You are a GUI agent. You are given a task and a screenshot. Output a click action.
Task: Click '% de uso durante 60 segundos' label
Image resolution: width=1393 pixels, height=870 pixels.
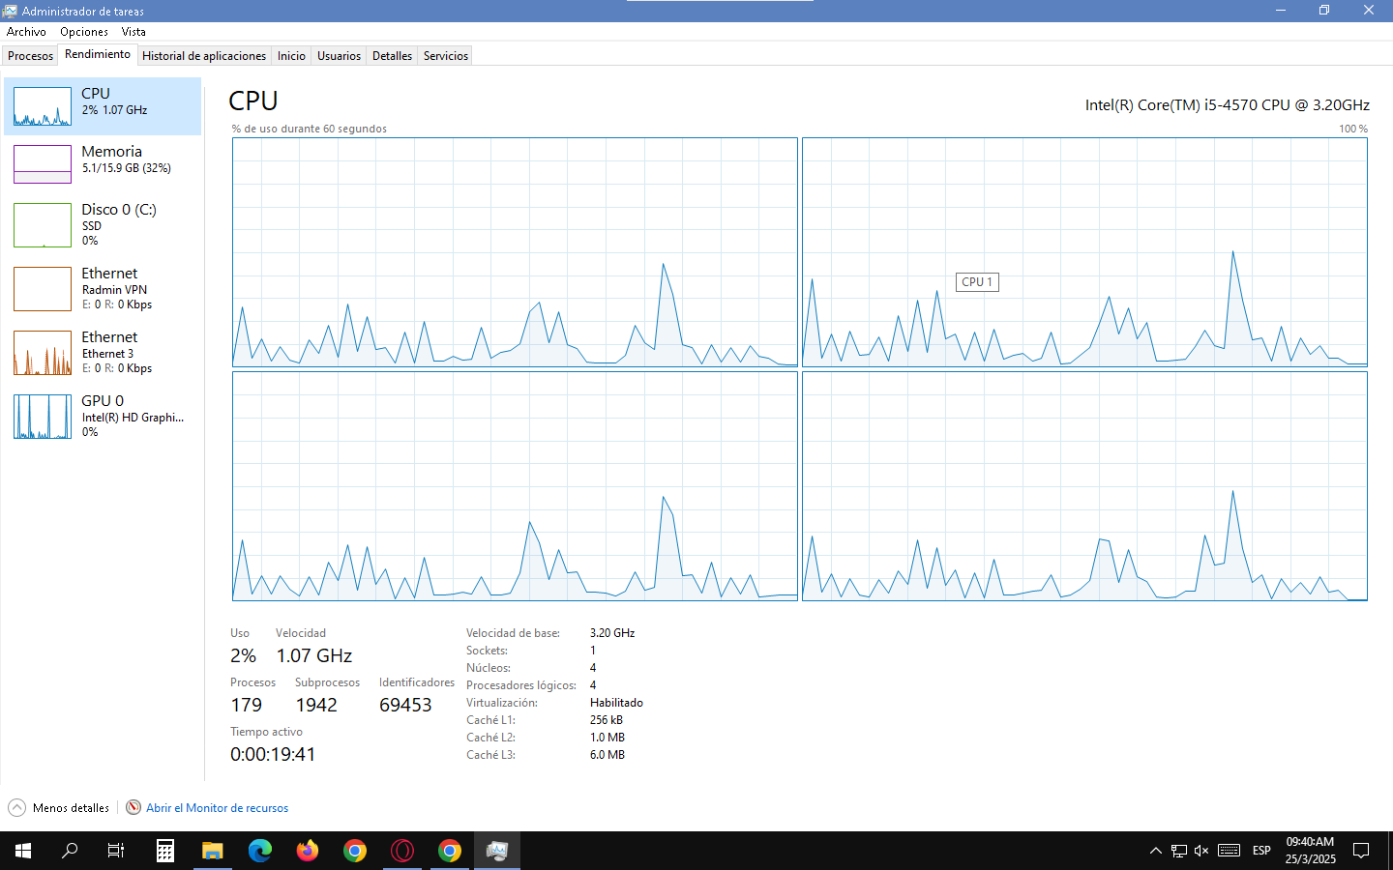point(309,129)
